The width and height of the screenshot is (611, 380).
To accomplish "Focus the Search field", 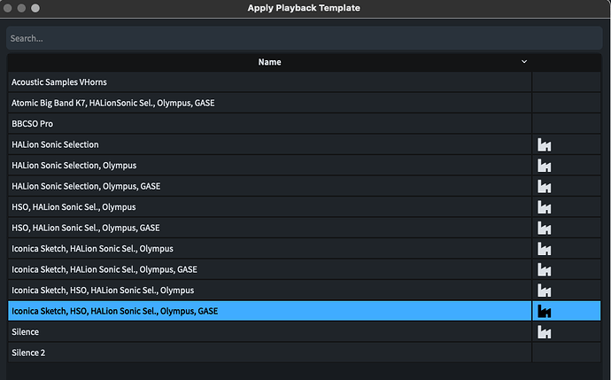I will point(305,38).
